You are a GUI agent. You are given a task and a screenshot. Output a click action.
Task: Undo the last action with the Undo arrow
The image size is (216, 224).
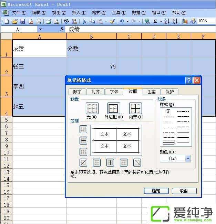[122, 21]
